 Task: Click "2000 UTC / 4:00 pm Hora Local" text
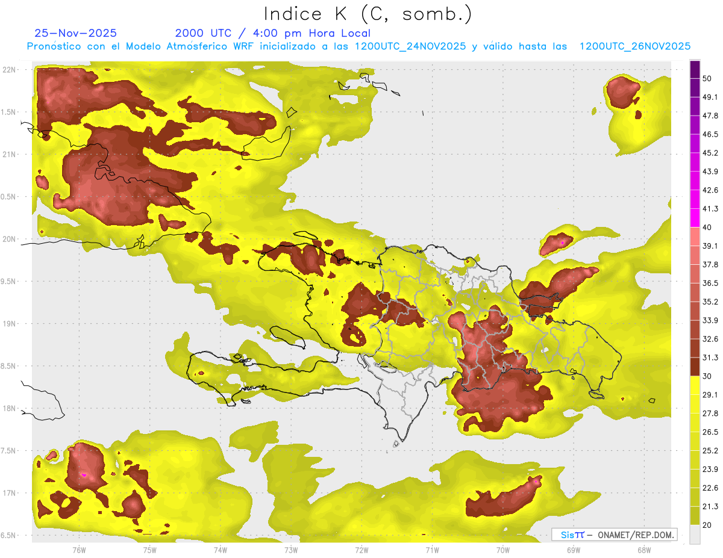point(273,33)
